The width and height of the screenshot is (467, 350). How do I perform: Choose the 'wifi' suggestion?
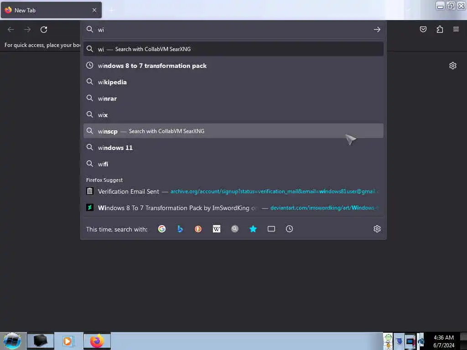coord(233,164)
